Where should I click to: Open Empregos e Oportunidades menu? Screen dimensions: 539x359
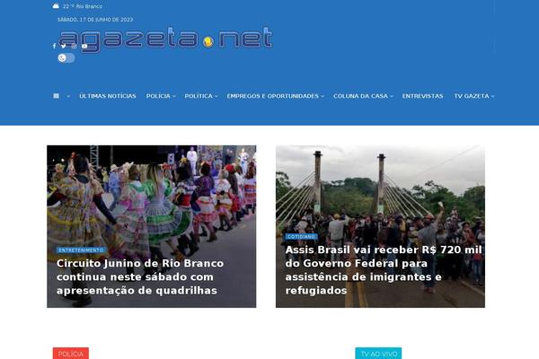pos(272,96)
